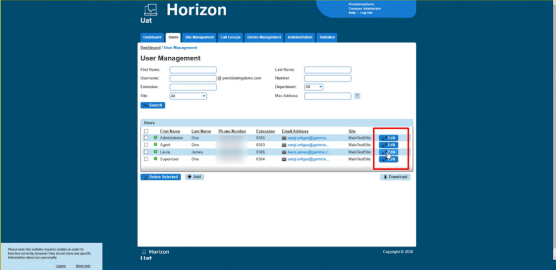Edit the Agent One user
This screenshot has width=556, height=270.
point(389,145)
